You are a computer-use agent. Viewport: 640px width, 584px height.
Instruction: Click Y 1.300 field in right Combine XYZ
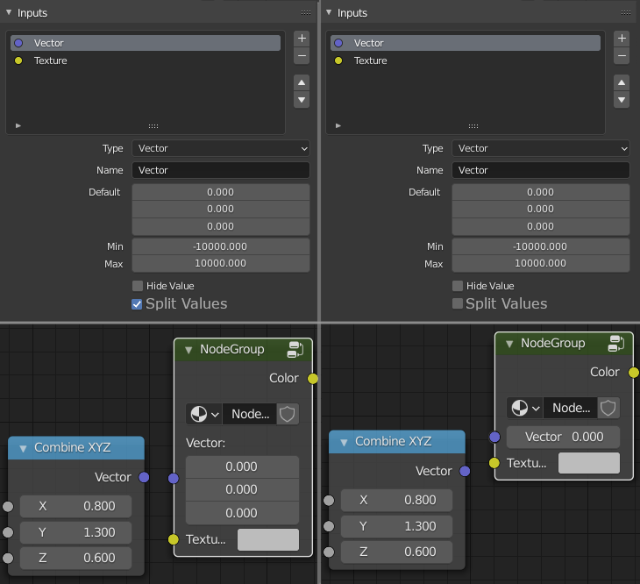pos(397,526)
